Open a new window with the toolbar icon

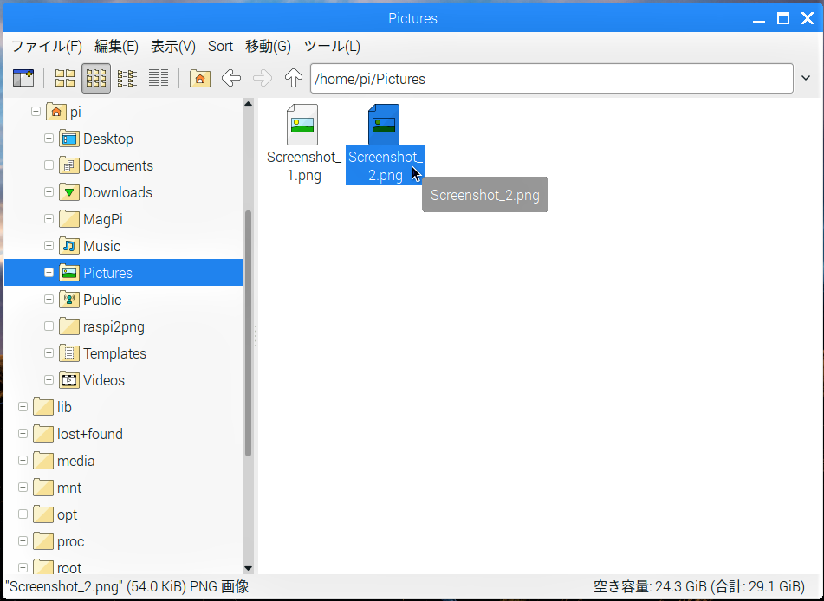coord(23,79)
